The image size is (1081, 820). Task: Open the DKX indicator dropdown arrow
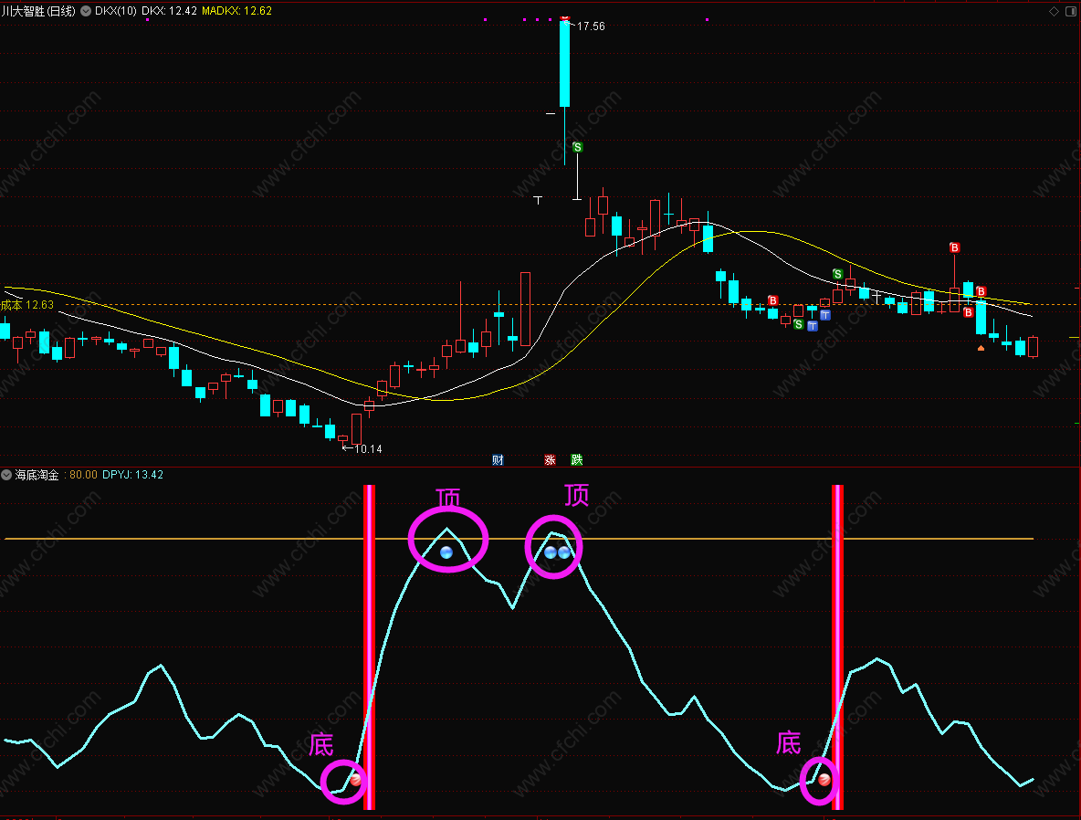86,11
